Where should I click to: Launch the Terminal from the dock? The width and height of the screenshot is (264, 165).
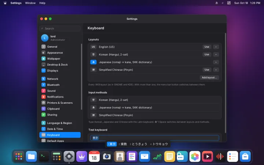[44, 157]
